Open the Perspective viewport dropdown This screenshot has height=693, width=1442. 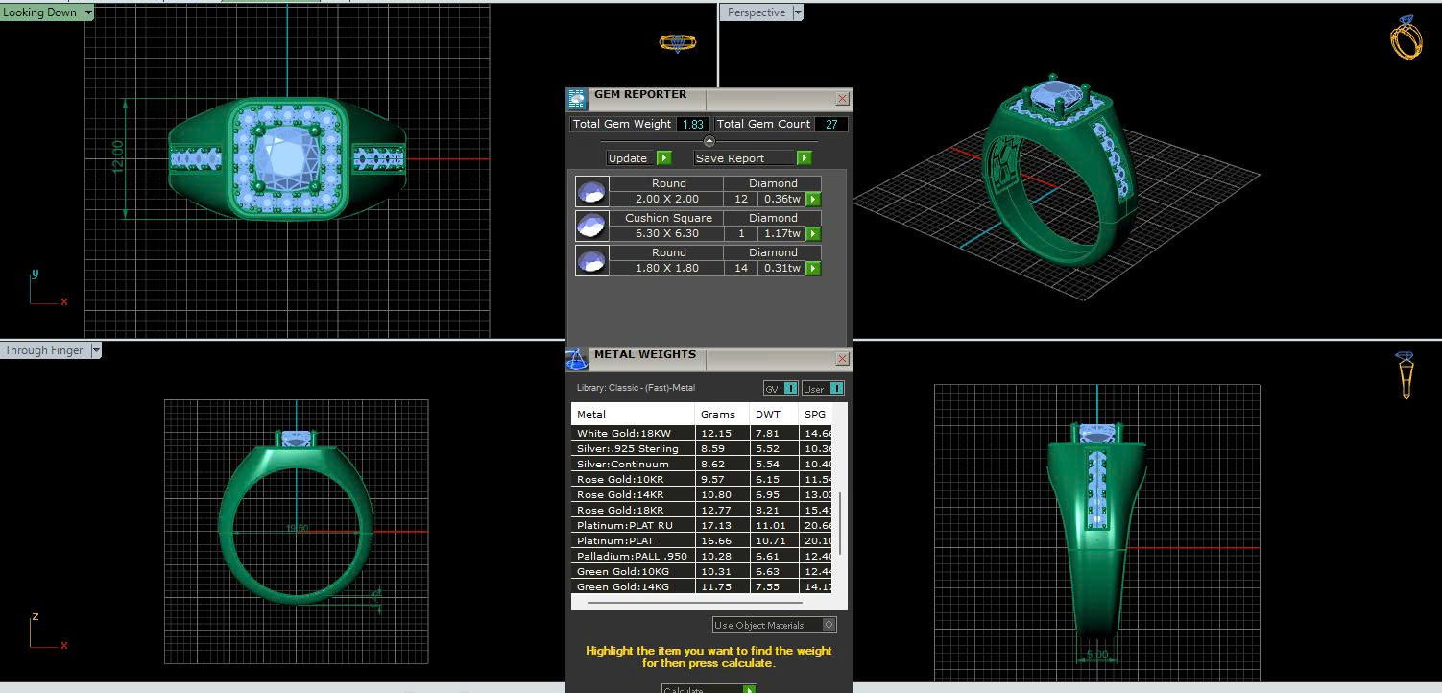[797, 12]
